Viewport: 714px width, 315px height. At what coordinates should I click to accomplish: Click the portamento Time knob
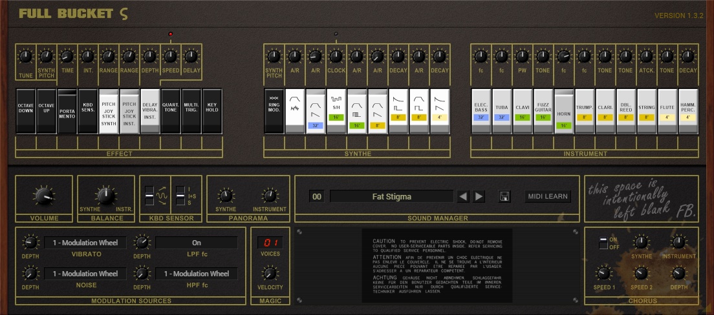point(67,57)
